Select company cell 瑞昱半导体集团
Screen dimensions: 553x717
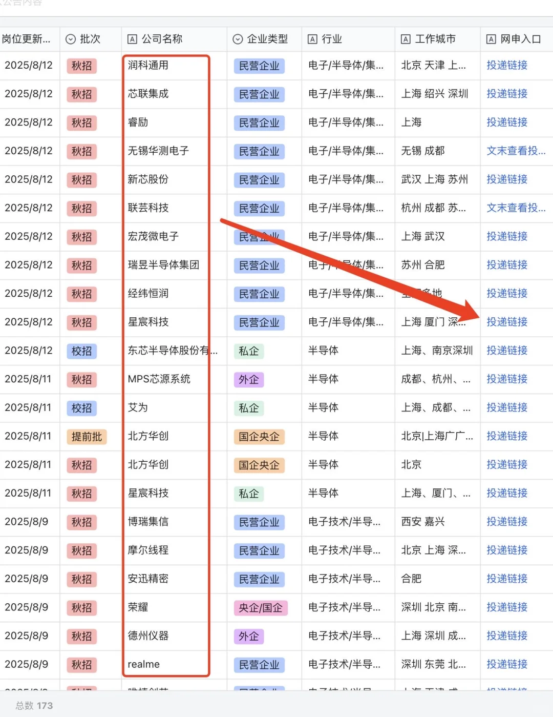click(174, 265)
